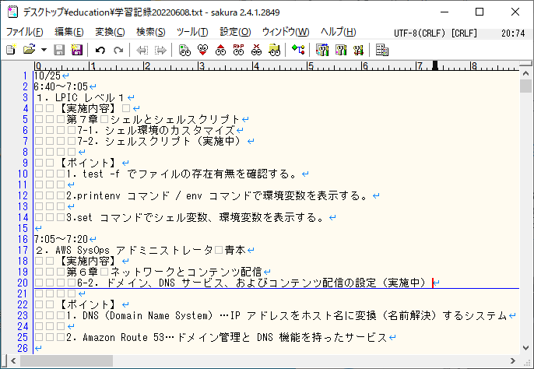Screen dimensions: 534x369
Task: Open the 検索(S) menu
Action: 151,32
